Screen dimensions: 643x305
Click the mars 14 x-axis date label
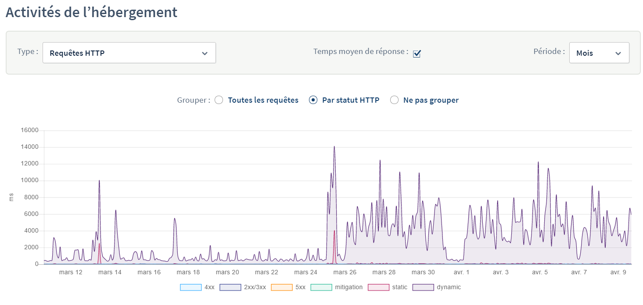[110, 272]
